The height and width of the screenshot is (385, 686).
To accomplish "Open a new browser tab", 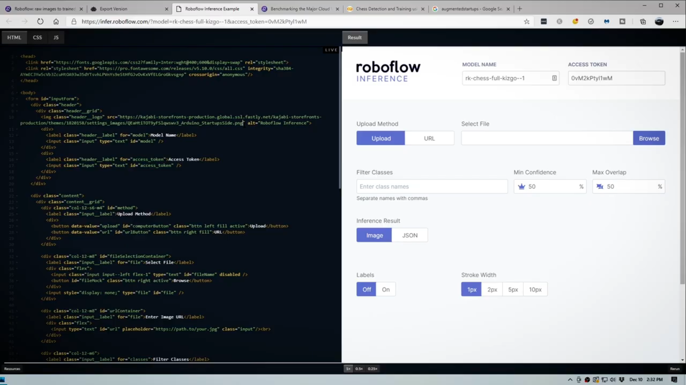I will pyautogui.click(x=520, y=9).
